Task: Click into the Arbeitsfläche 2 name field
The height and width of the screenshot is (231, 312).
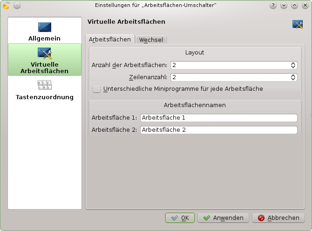Action: [x=218, y=130]
